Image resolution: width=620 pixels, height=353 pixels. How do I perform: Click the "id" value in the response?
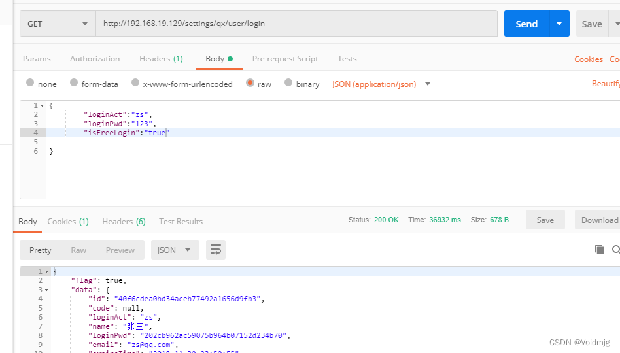[x=188, y=299]
